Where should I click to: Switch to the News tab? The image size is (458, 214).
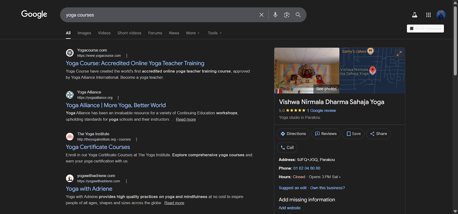click(174, 33)
